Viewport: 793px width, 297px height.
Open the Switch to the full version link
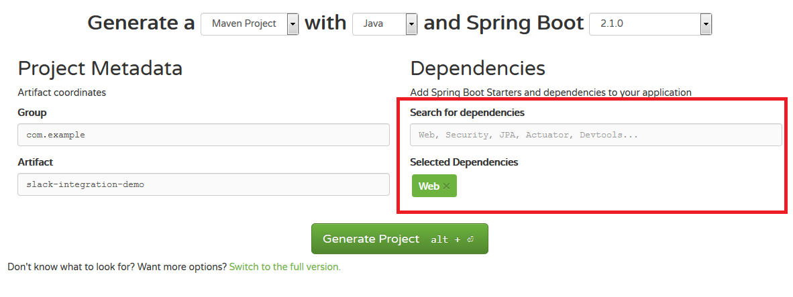pyautogui.click(x=284, y=267)
